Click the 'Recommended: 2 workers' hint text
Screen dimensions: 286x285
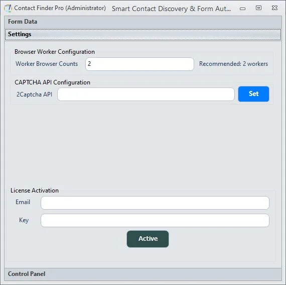(x=233, y=64)
